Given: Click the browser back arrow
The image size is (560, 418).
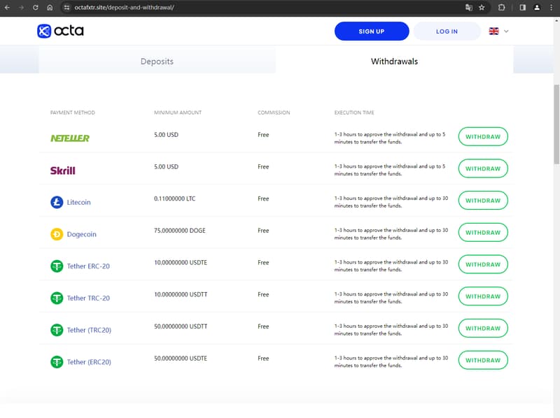Looking at the screenshot, I should click(x=7, y=8).
